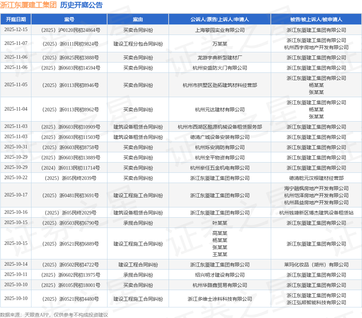
Task: Click plaintiff 王某某
Action: coord(220,254)
